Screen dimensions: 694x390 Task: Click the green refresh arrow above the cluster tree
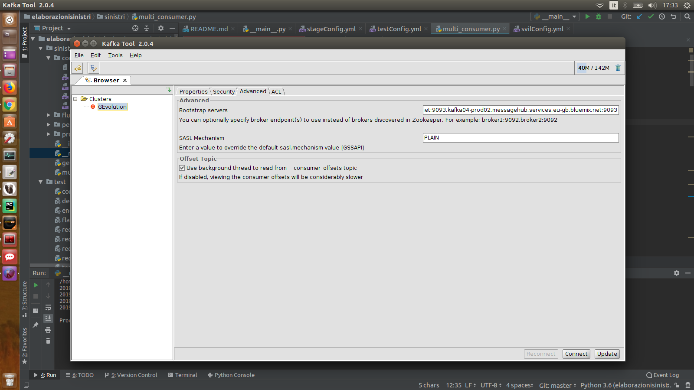point(169,90)
